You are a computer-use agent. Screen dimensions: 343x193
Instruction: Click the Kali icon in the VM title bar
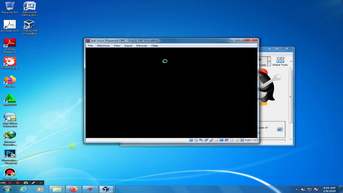tap(88, 41)
